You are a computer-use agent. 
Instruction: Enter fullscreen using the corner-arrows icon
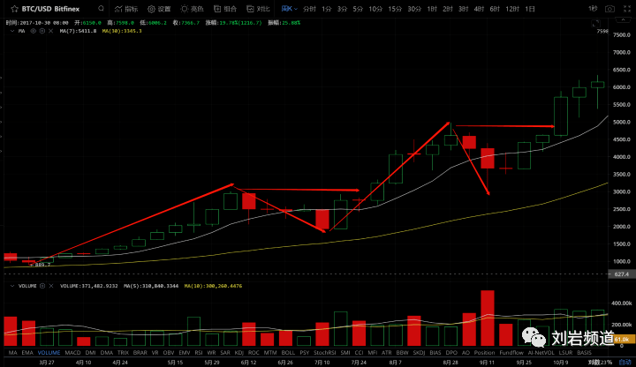coord(626,9)
